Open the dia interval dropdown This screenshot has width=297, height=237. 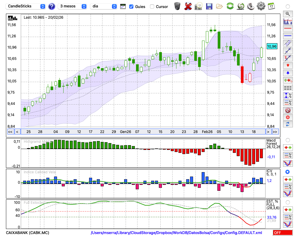point(103,6)
